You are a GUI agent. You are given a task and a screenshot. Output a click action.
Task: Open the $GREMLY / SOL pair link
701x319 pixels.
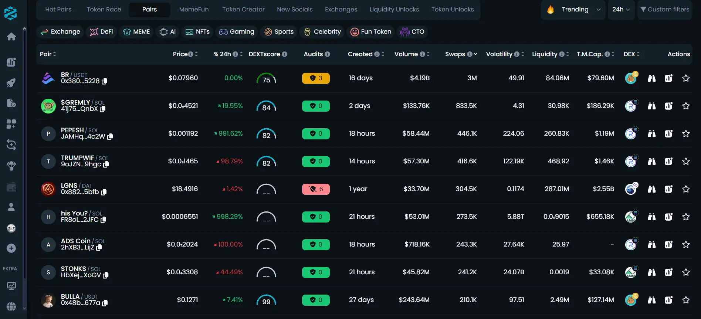(x=75, y=102)
